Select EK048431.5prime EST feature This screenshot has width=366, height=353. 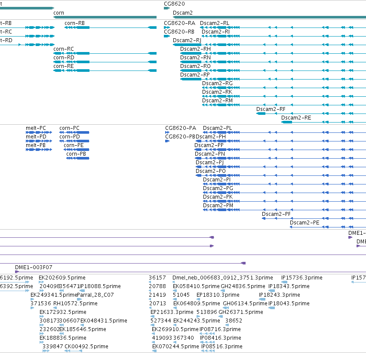pos(104,321)
